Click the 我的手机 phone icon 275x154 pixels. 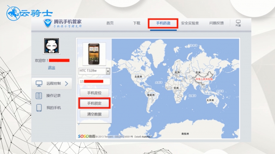point(39,108)
